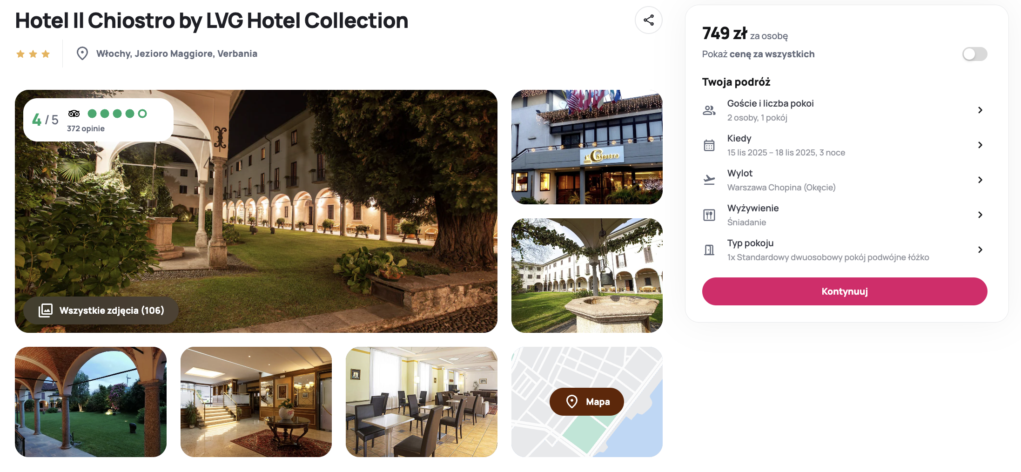
Task: Click the airplane departure icon beside Wylot
Action: coord(709,180)
